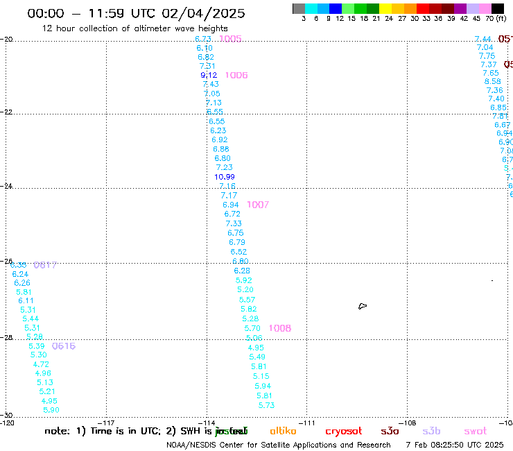Click the 'note: 1) Time is in UTC' text
513x451 pixels.
pyautogui.click(x=103, y=431)
